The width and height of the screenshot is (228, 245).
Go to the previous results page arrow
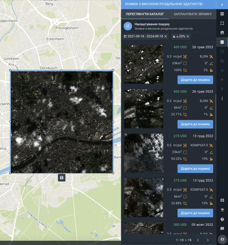(198, 240)
